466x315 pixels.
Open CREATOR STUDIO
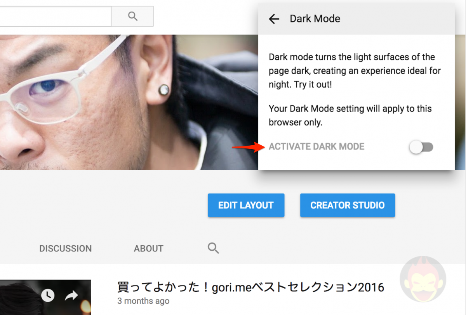click(x=347, y=205)
